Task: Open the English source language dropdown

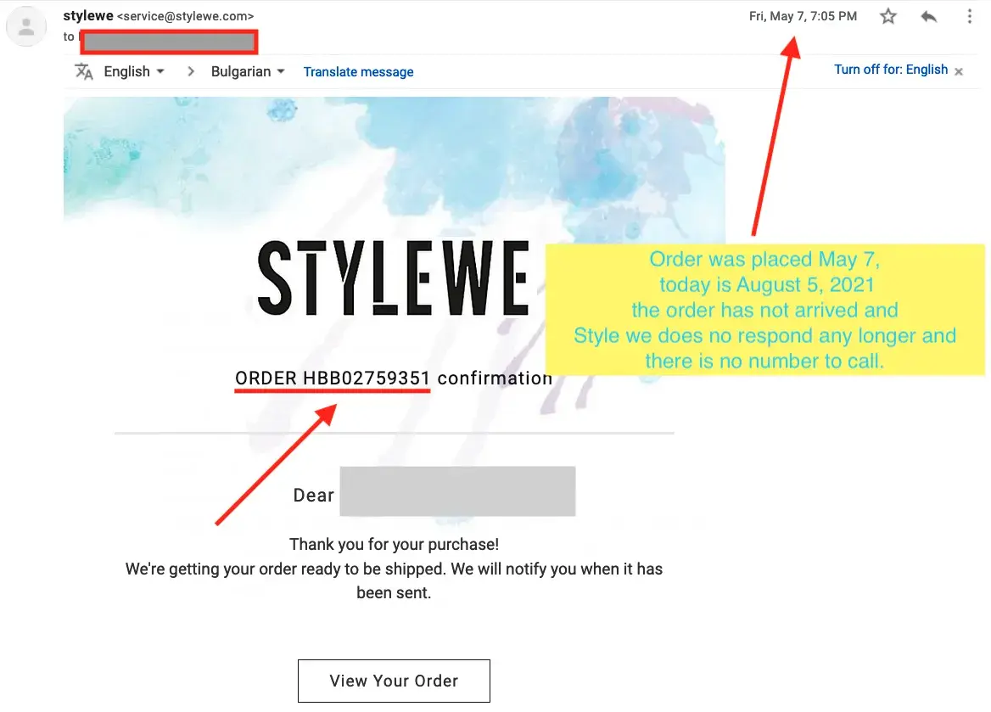Action: pyautogui.click(x=133, y=71)
